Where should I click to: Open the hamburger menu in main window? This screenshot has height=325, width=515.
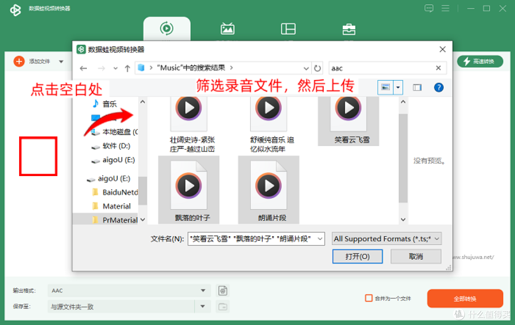pos(445,8)
